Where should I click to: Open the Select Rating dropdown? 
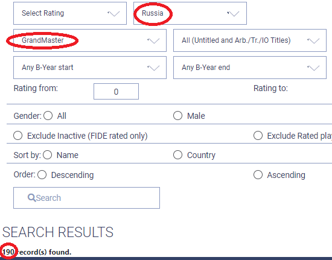[x=70, y=13]
